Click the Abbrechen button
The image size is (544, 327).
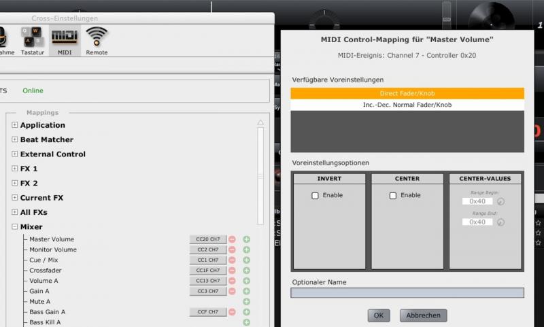coord(424,315)
